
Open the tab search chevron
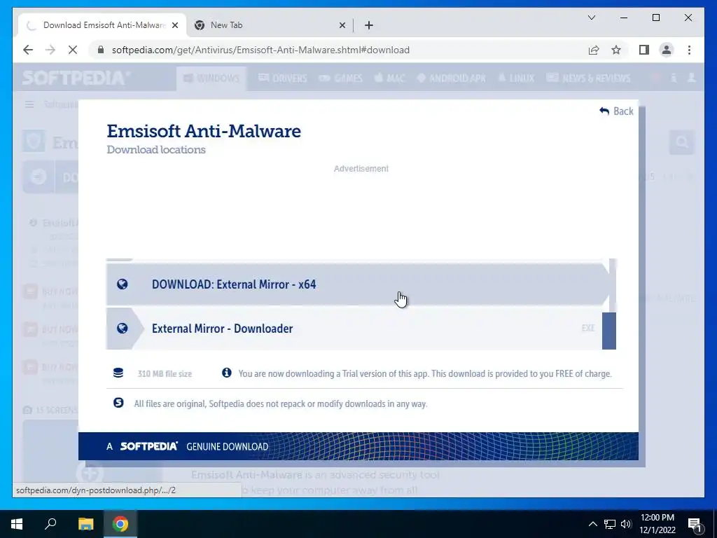(592, 18)
